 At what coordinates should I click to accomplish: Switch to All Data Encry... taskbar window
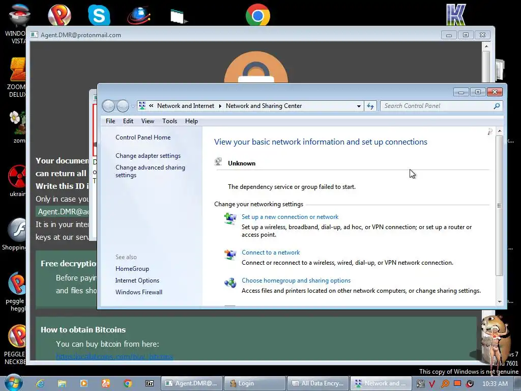[x=317, y=383]
